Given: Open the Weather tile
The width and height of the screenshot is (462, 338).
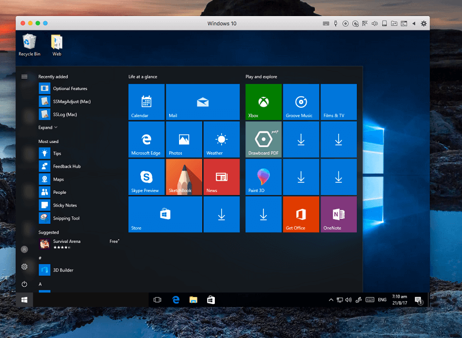Looking at the screenshot, I should pos(222,140).
